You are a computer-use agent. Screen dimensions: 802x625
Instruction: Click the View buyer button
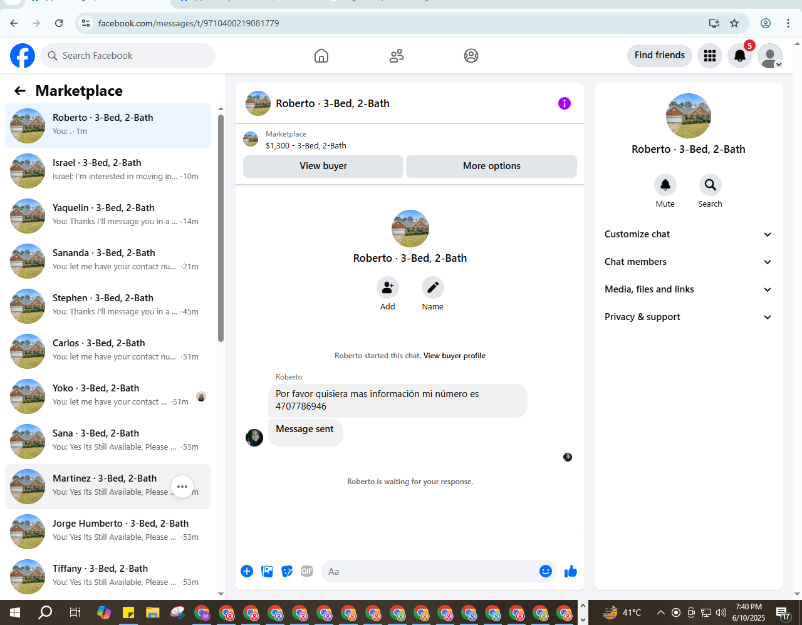tap(323, 166)
